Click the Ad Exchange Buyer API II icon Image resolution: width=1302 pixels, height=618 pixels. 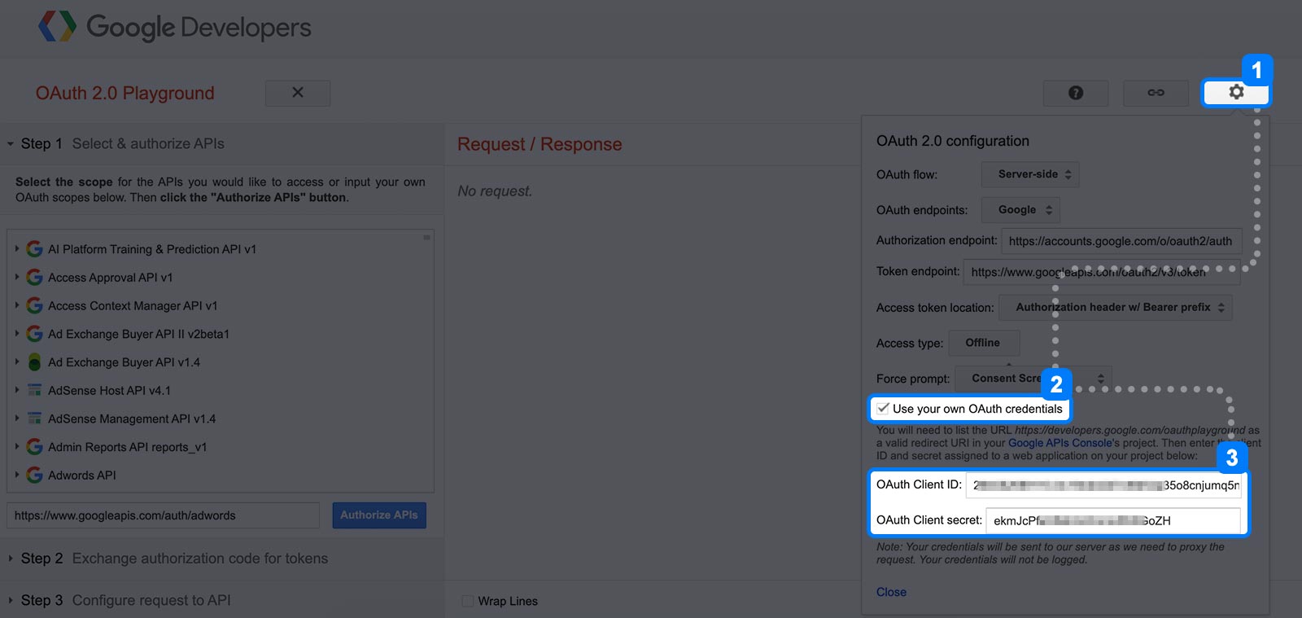(34, 334)
